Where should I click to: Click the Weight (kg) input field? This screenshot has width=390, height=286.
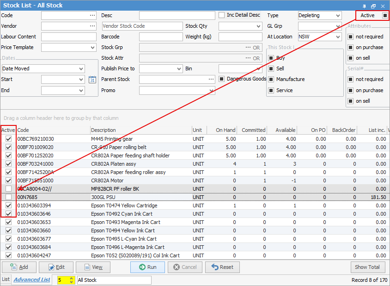(x=240, y=37)
